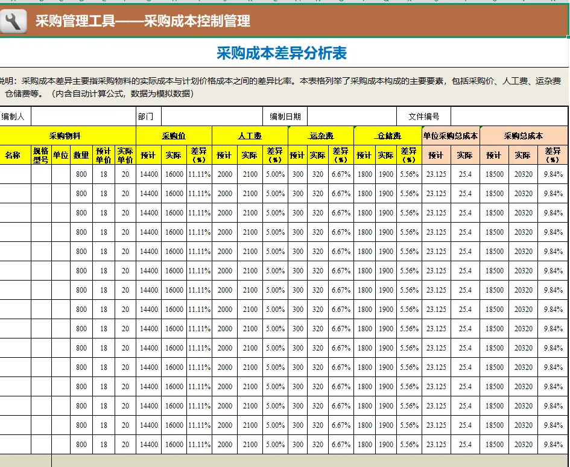Click the 实际单价 column header
Image resolution: width=570 pixels, height=467 pixels.
[x=125, y=155]
